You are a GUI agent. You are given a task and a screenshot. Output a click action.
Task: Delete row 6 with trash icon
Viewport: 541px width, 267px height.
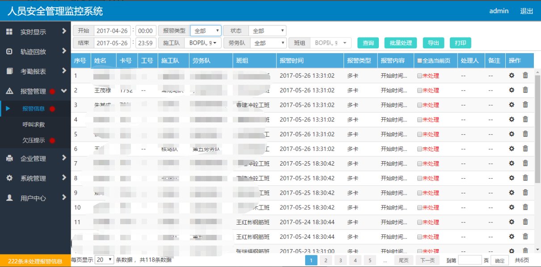coord(525,149)
